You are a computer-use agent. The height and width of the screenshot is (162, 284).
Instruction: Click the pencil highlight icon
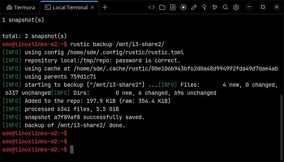(x=194, y=7)
